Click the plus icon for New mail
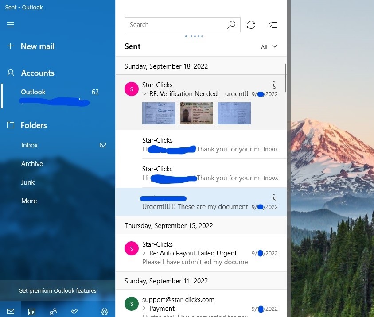This screenshot has width=374, height=317. point(10,46)
